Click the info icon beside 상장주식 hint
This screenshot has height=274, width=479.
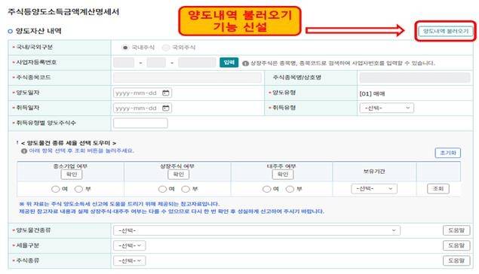pyautogui.click(x=245, y=63)
